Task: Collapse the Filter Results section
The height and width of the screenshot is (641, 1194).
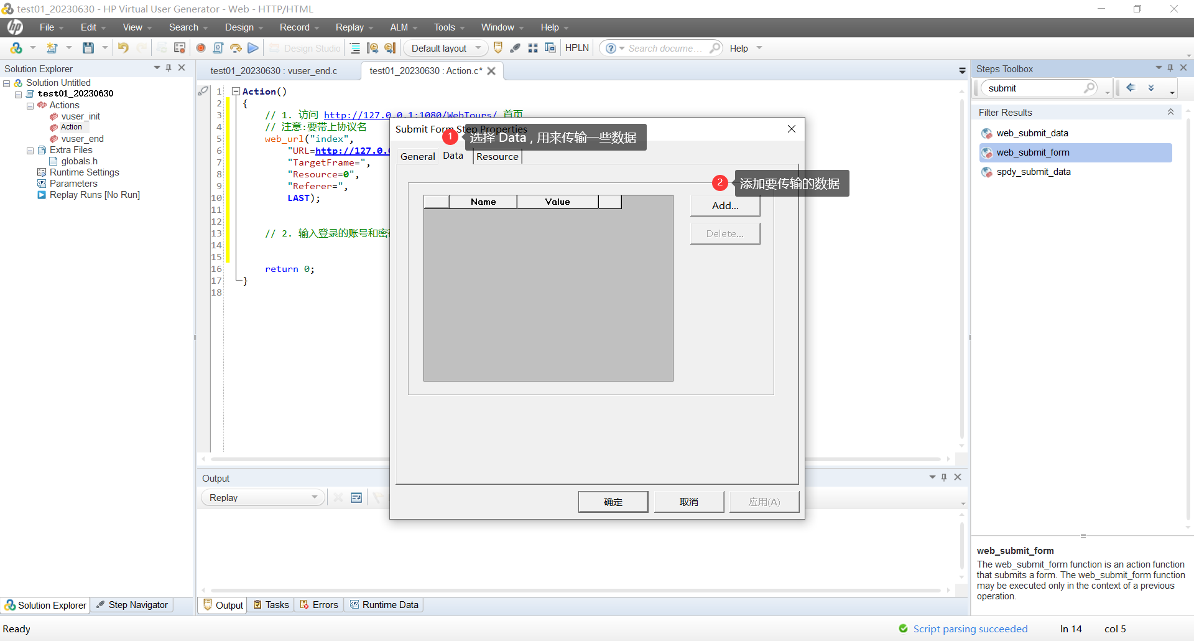Action: click(1170, 112)
